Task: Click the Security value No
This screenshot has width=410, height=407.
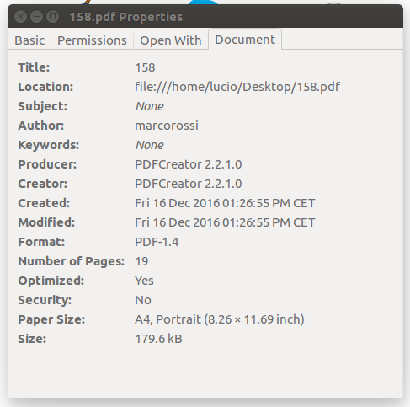Action: tap(143, 300)
